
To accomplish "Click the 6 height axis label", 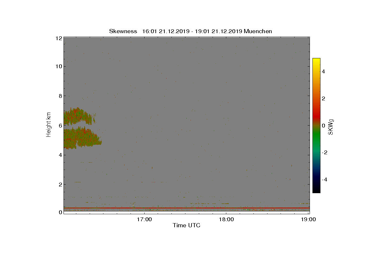I will tap(60, 125).
